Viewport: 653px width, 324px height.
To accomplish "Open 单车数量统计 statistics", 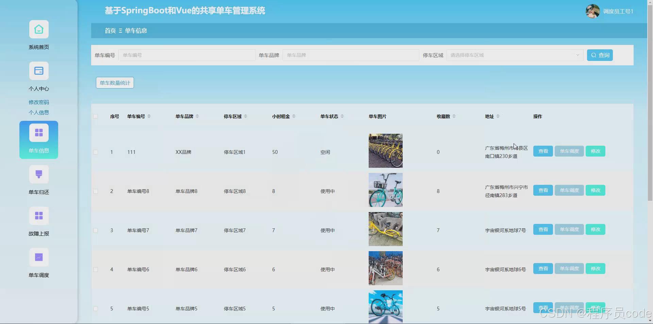I will click(115, 82).
